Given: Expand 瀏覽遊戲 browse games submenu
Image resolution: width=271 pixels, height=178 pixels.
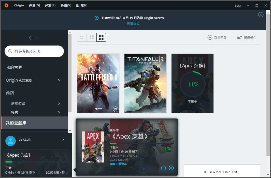Looking at the screenshot, I should pos(59,103).
